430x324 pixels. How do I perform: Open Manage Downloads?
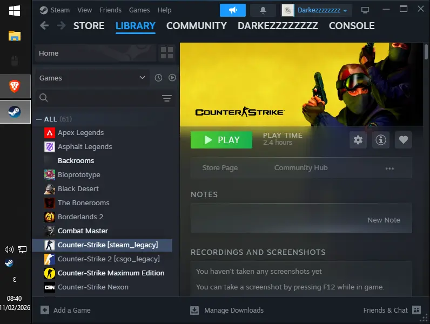(227, 310)
